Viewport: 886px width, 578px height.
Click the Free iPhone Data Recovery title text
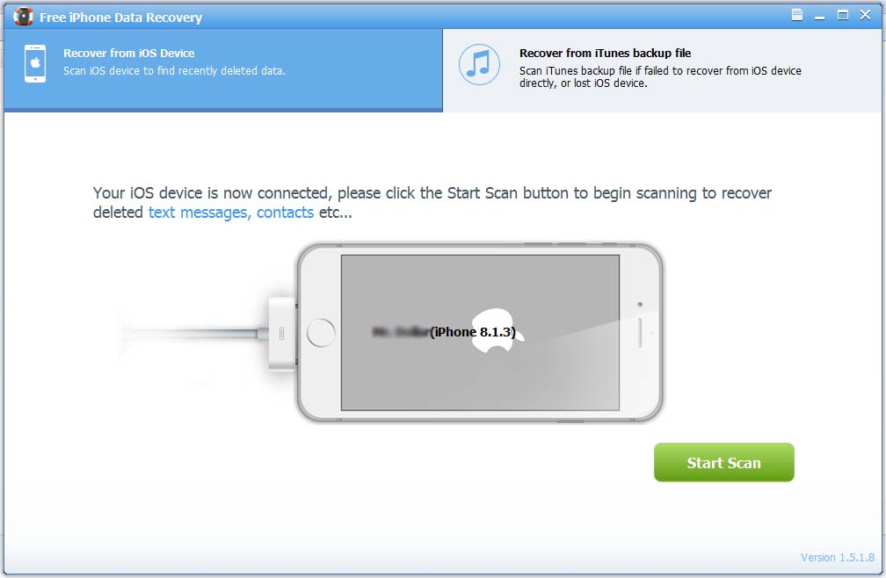[120, 17]
